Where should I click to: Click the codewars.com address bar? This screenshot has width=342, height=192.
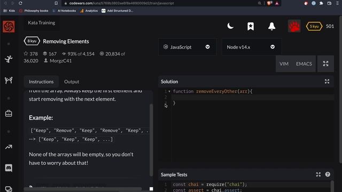point(161,3)
